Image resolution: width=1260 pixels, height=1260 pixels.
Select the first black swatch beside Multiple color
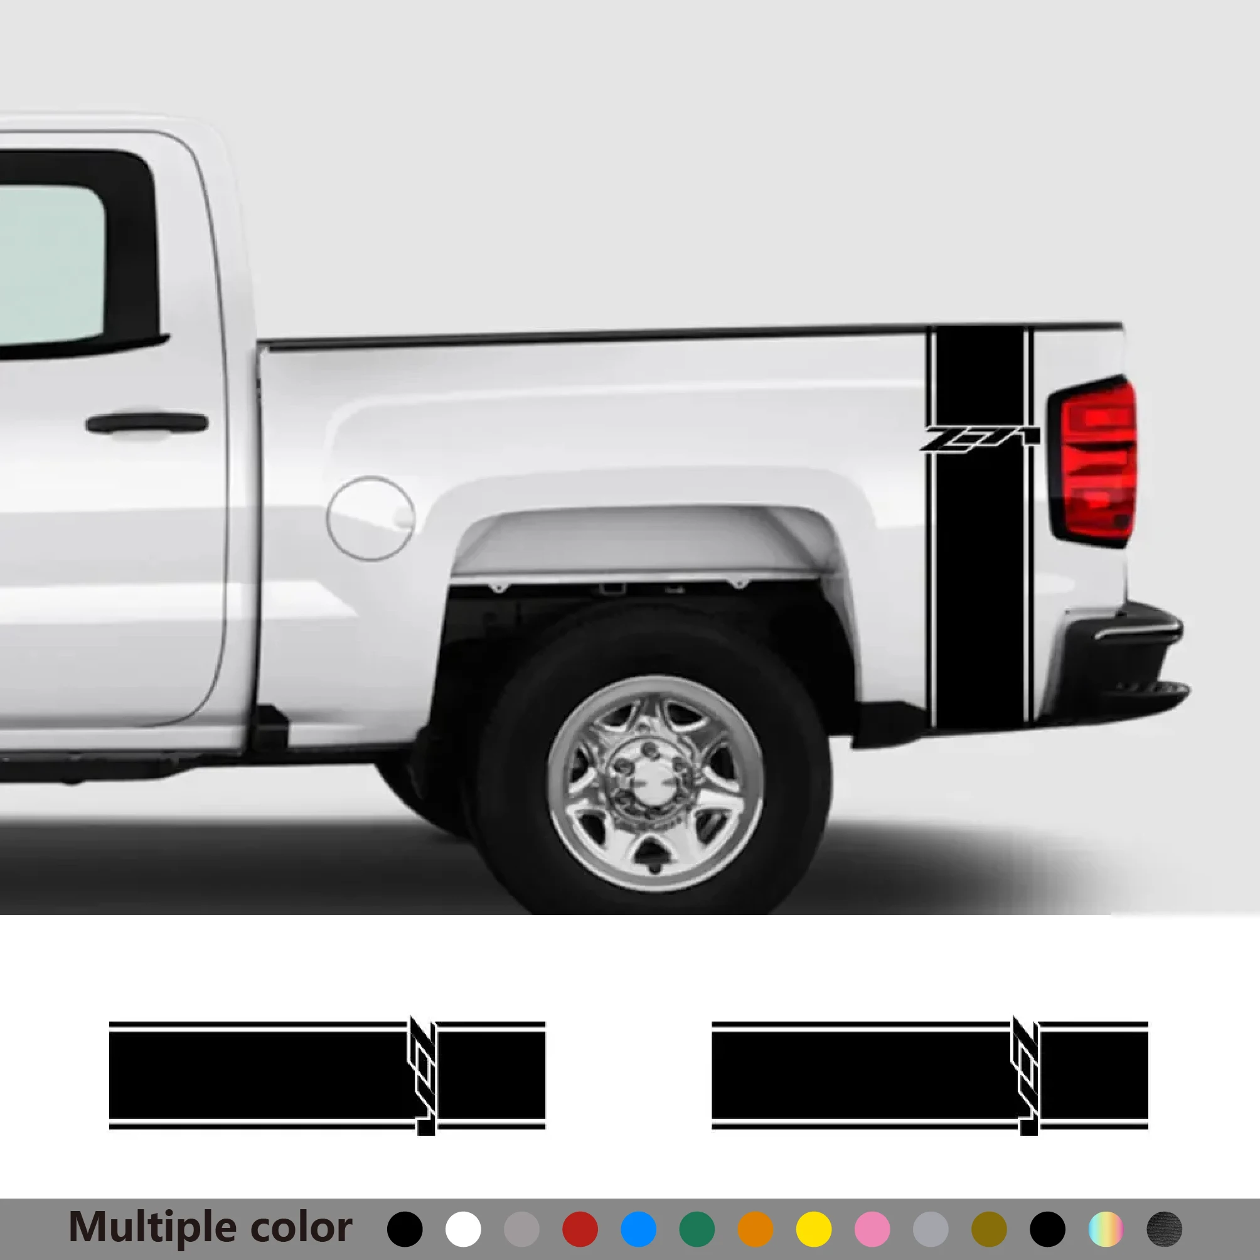tap(404, 1229)
